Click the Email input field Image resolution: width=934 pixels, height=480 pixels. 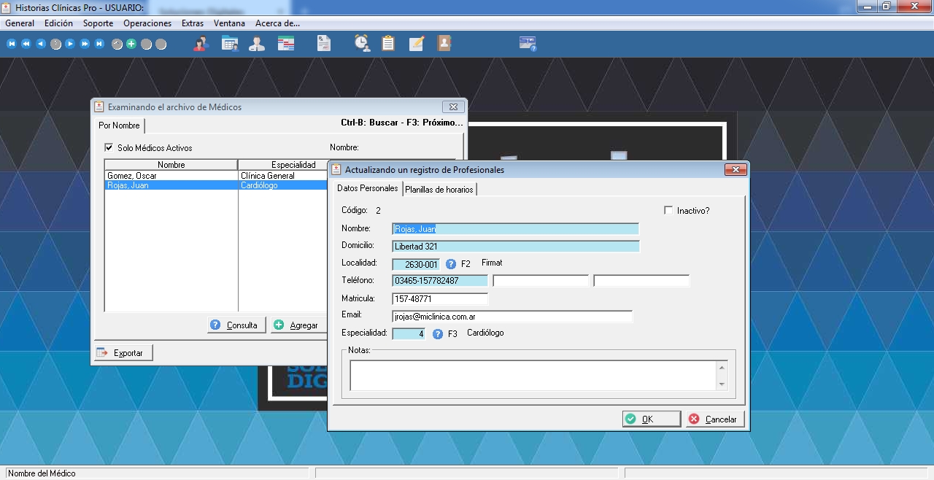coord(512,317)
